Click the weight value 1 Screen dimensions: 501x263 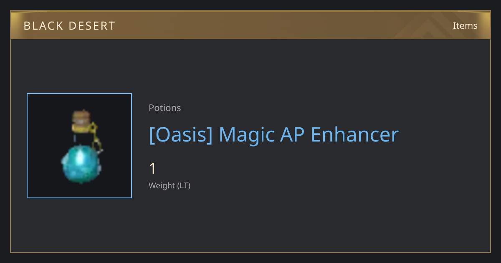point(152,169)
